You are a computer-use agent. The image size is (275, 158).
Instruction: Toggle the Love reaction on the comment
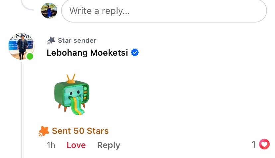(76, 145)
